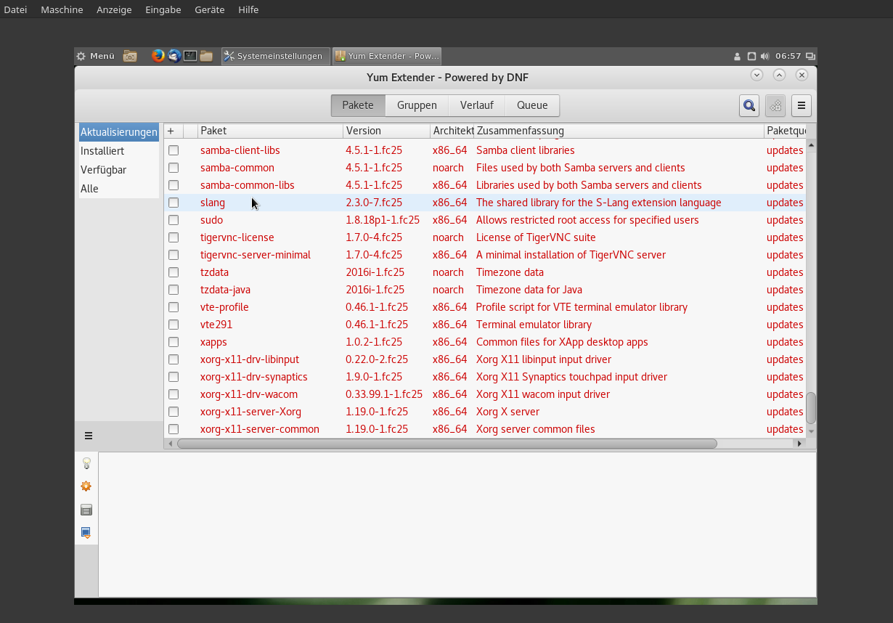Open the Verlauf history tab
This screenshot has width=893, height=623.
coord(476,105)
